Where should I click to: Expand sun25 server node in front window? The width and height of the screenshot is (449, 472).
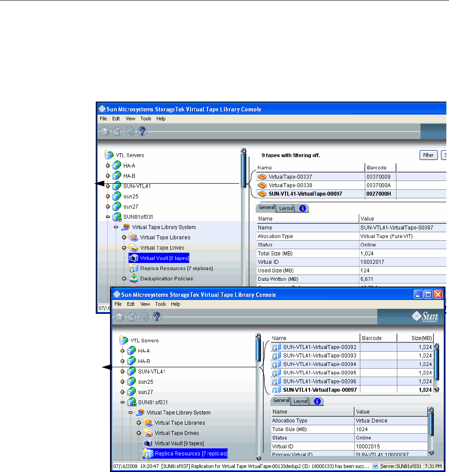click(x=122, y=382)
